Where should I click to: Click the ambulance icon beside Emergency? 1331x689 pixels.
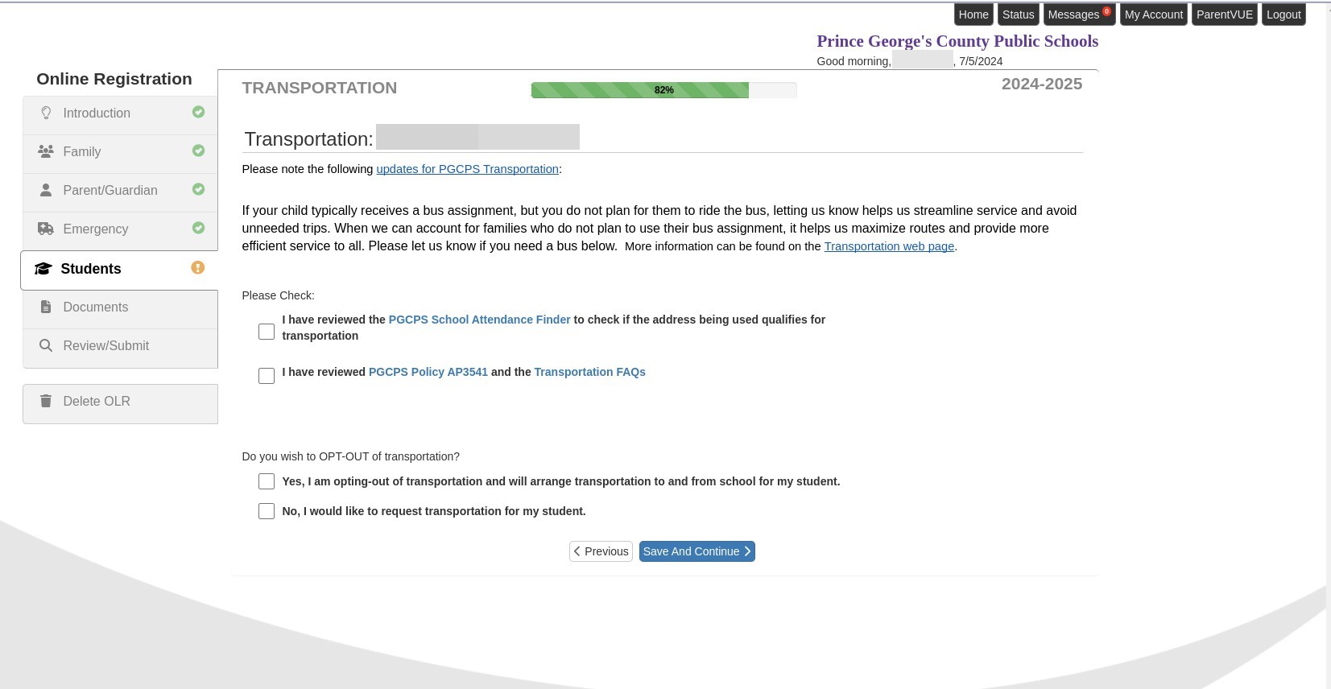pos(46,229)
